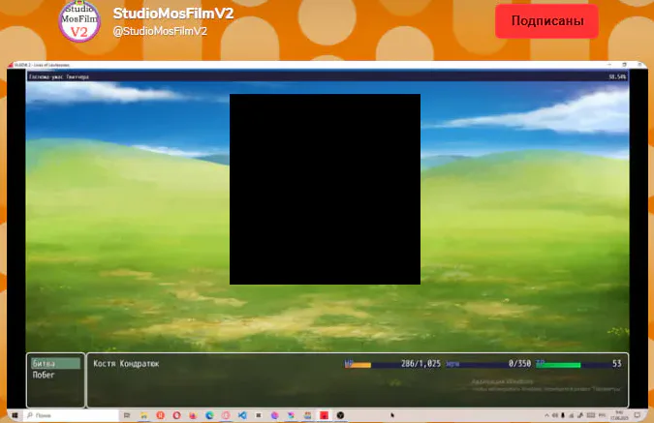Click the percentage indicator in game header
The width and height of the screenshot is (654, 423).
[x=617, y=76]
